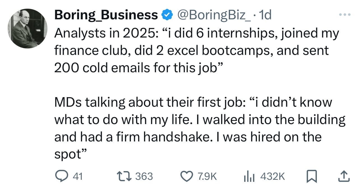This screenshot has height=191, width=360.
Task: Click the 432K views count
Action: [x=273, y=176]
